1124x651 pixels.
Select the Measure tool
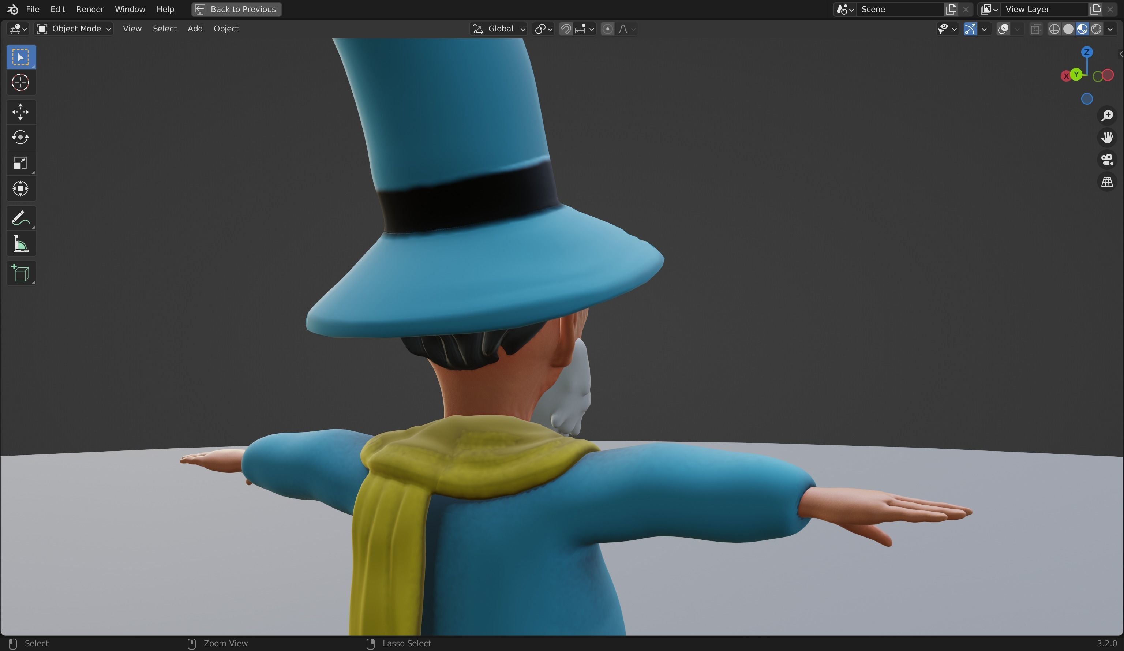20,244
